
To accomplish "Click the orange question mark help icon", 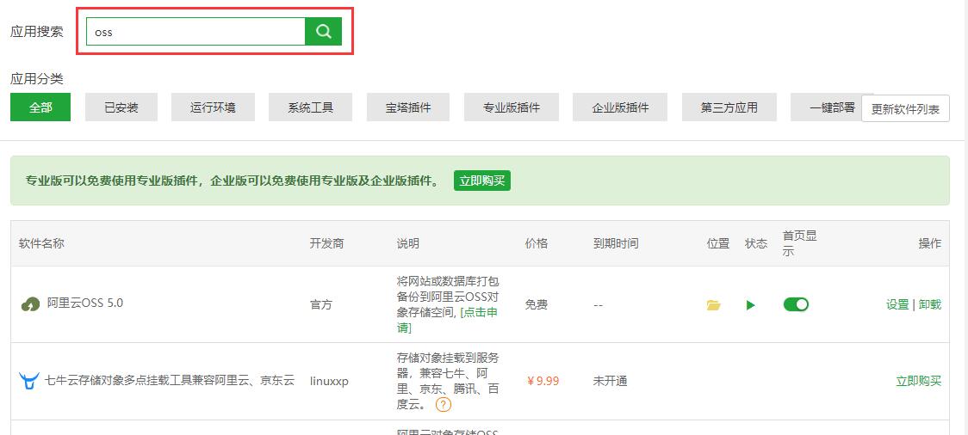I will pos(444,405).
